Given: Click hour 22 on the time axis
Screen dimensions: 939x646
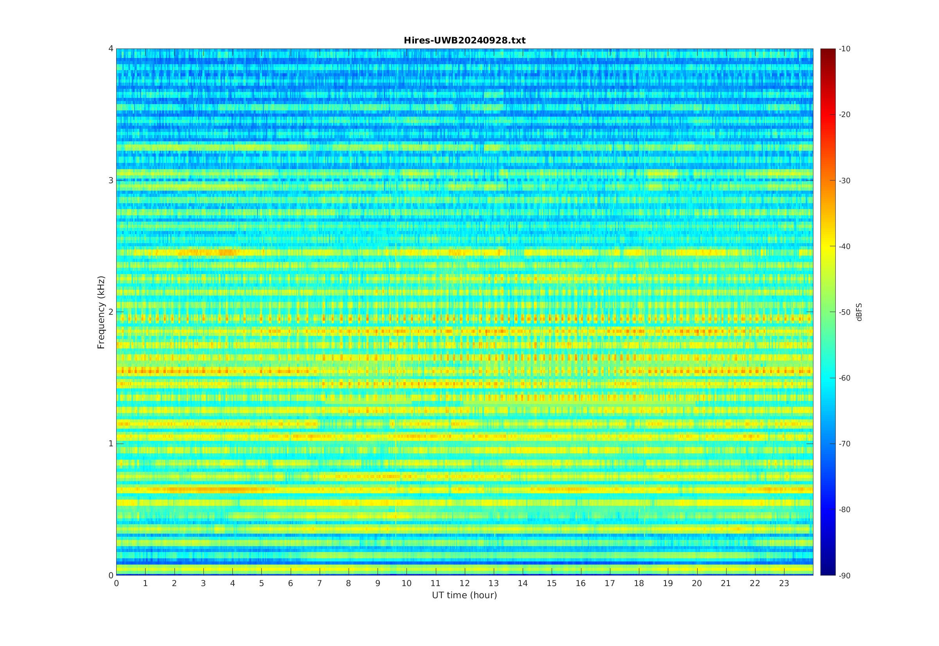Looking at the screenshot, I should point(755,583).
